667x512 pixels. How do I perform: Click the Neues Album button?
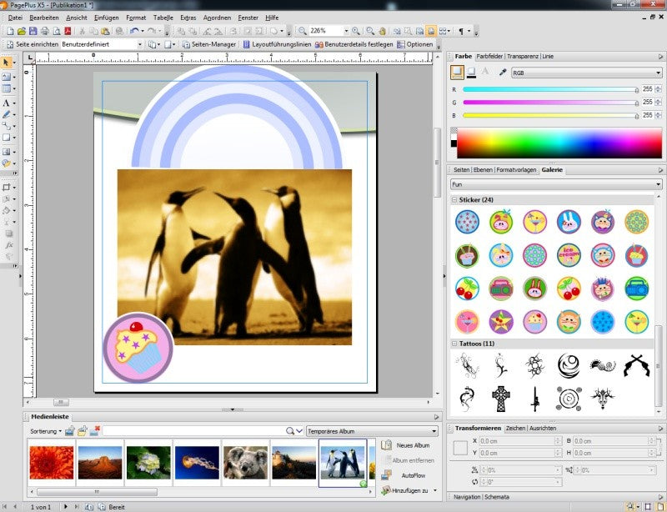(x=406, y=445)
